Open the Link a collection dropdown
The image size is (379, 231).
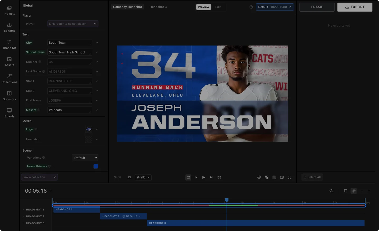(39, 177)
